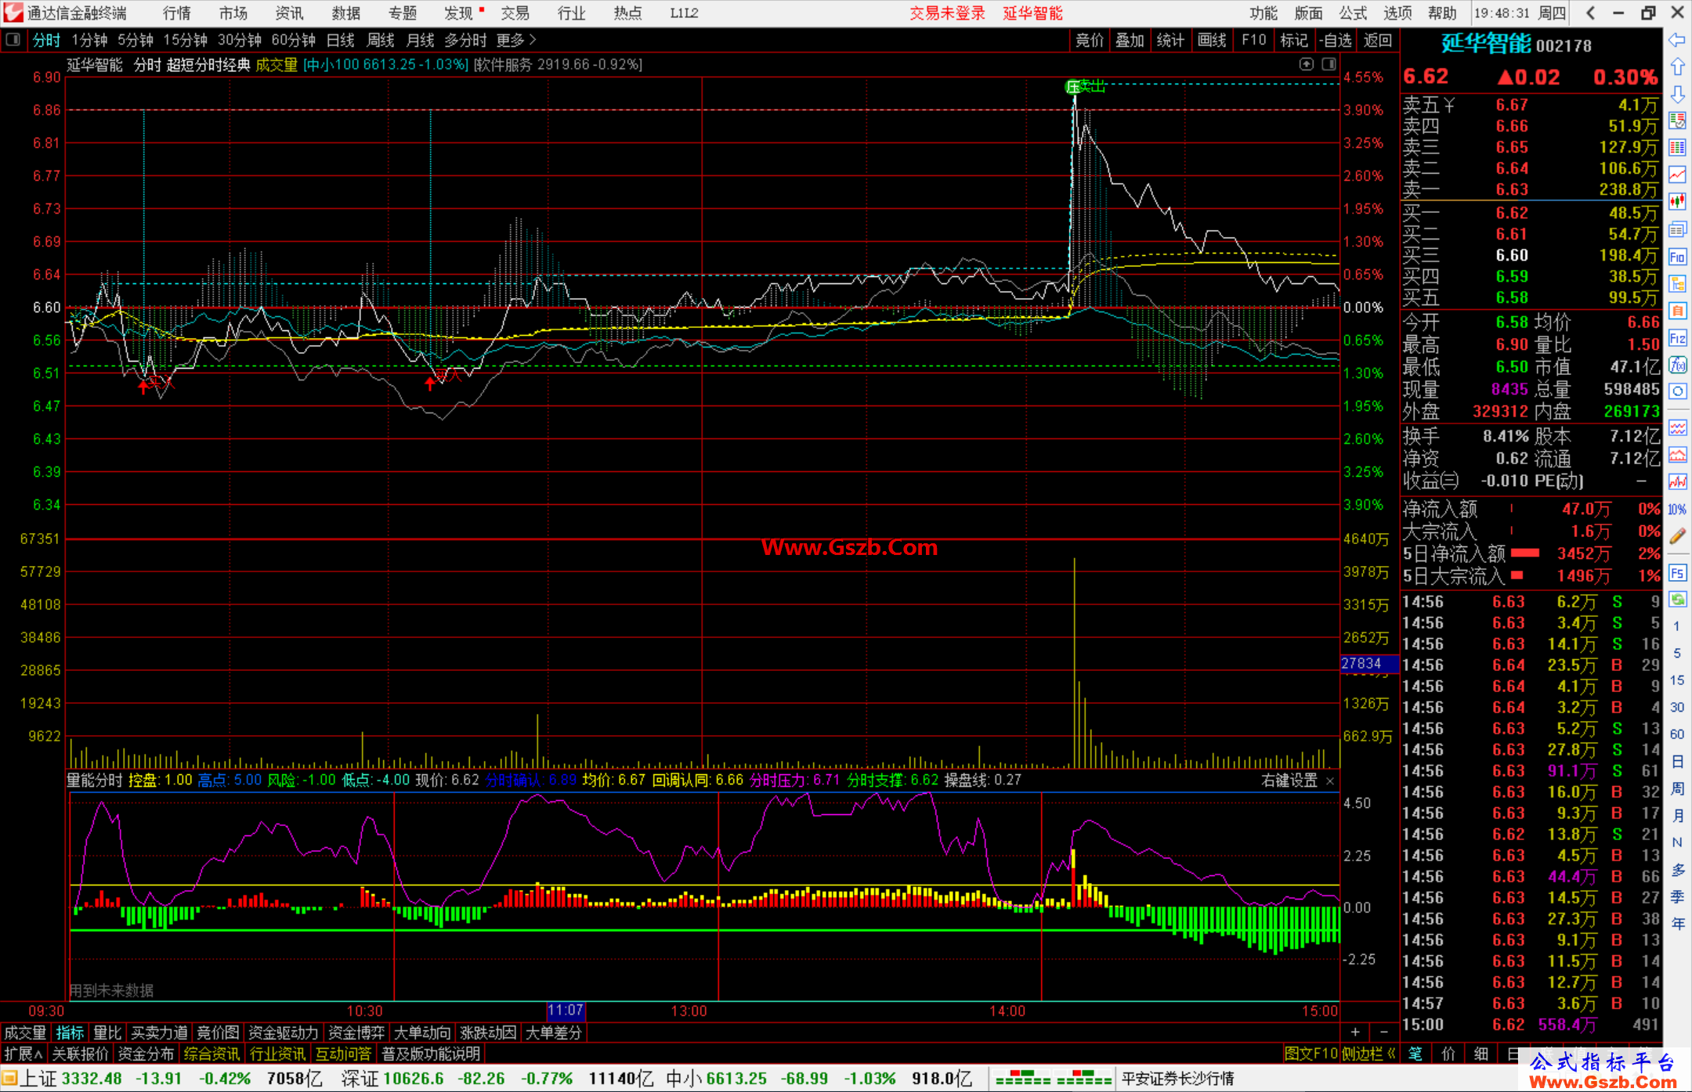
Task: Click the circle-in-box sidebar icon
Action: 1677,391
